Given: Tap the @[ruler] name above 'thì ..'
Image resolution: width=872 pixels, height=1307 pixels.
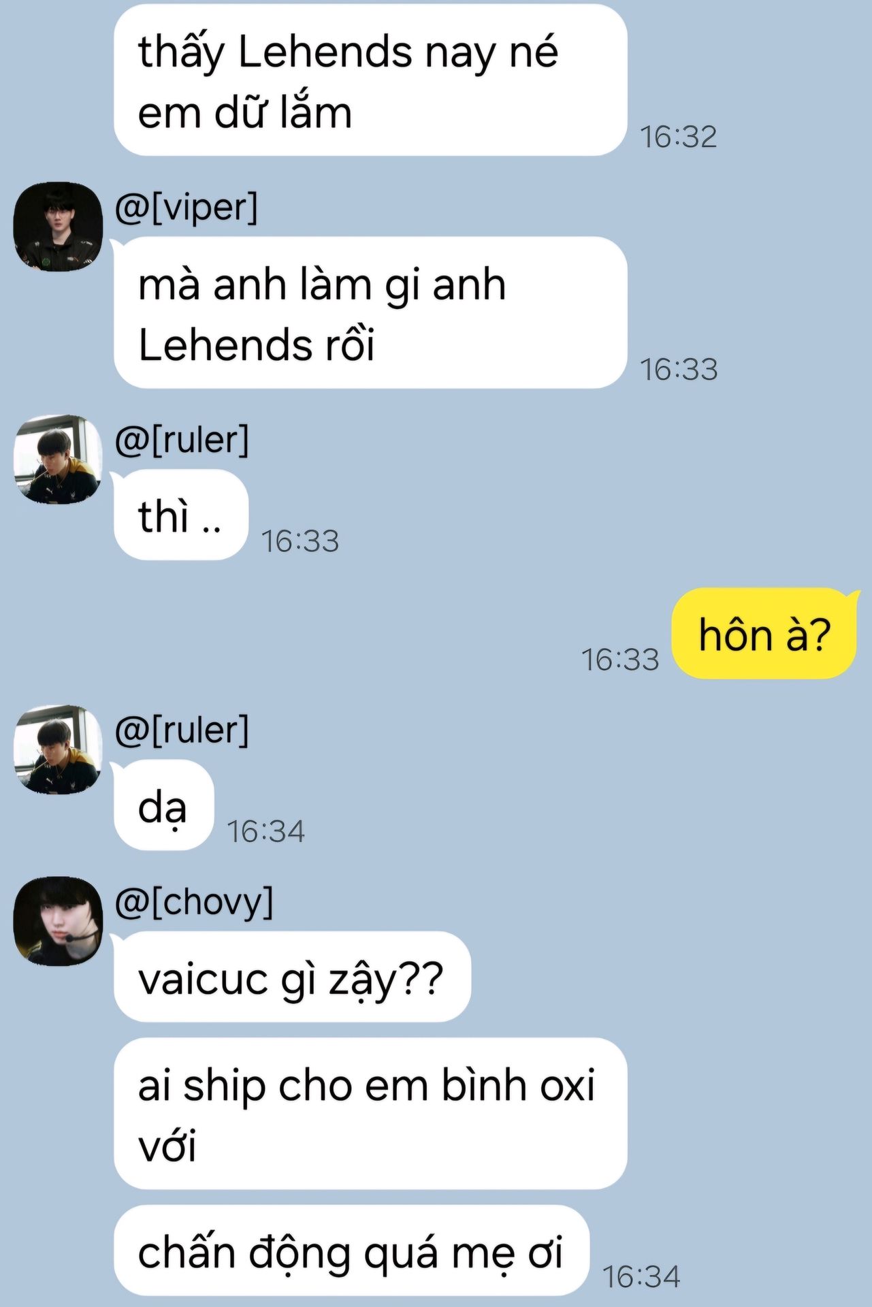Looking at the screenshot, I should click(x=182, y=440).
